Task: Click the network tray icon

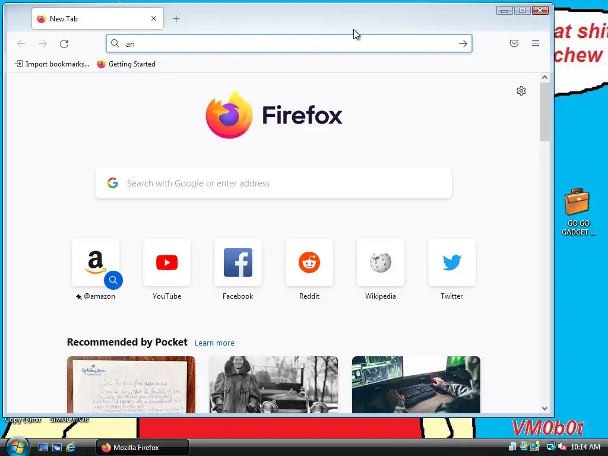Action: click(551, 447)
